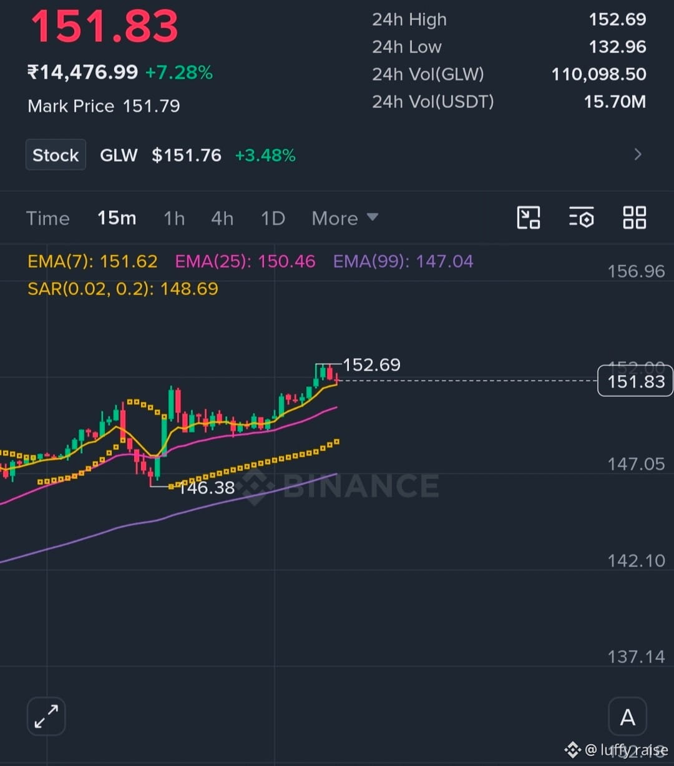Tap the current price tag 151.83 on axis
The image size is (674, 766).
[x=635, y=381]
